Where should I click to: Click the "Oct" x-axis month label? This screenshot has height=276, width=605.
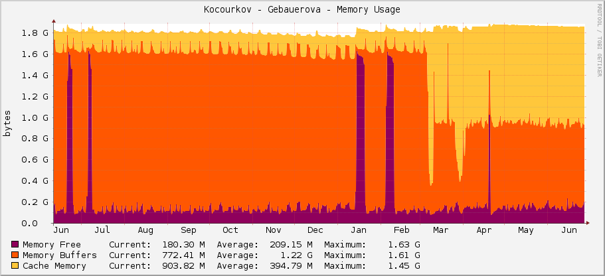[x=230, y=230]
